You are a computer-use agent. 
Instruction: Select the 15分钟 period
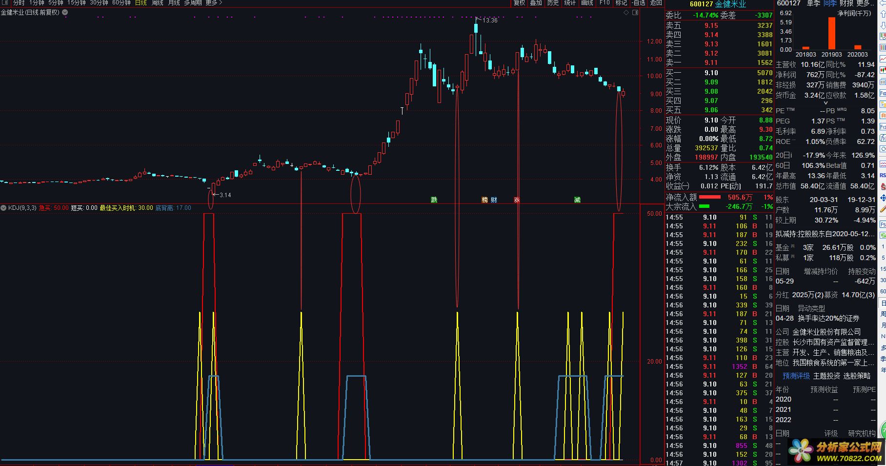(77, 3)
